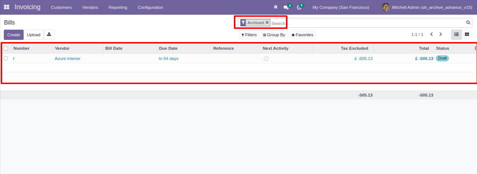477x174 pixels.
Task: Open the Customers menu
Action: [61, 7]
